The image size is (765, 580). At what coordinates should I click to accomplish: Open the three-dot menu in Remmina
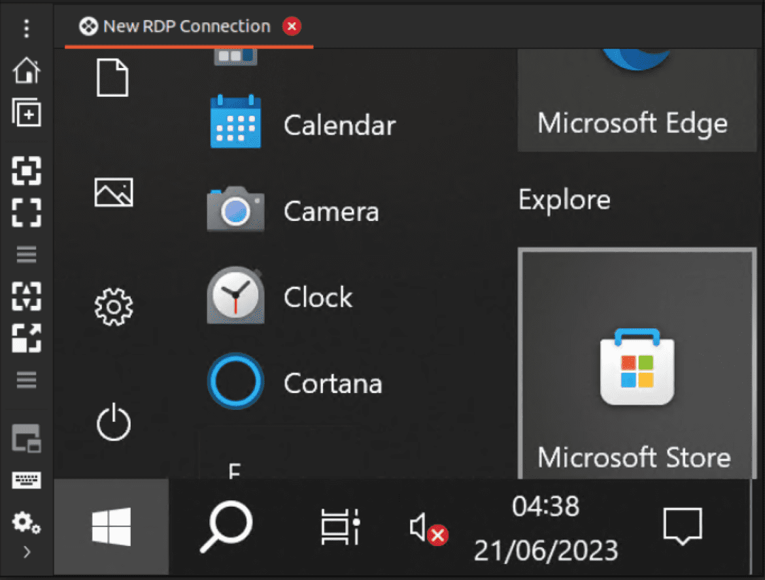[x=26, y=29]
